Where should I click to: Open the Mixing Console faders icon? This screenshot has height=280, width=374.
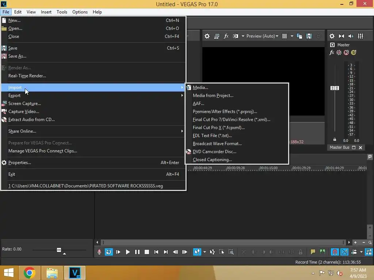[360, 36]
